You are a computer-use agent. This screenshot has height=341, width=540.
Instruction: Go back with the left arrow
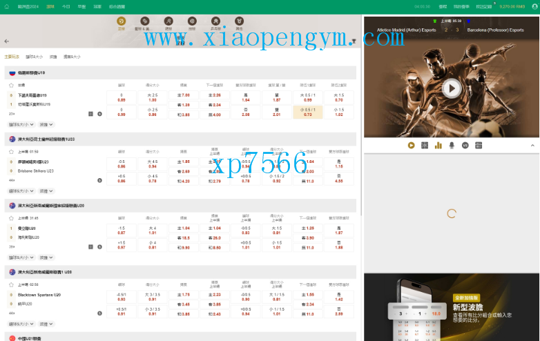(7, 41)
